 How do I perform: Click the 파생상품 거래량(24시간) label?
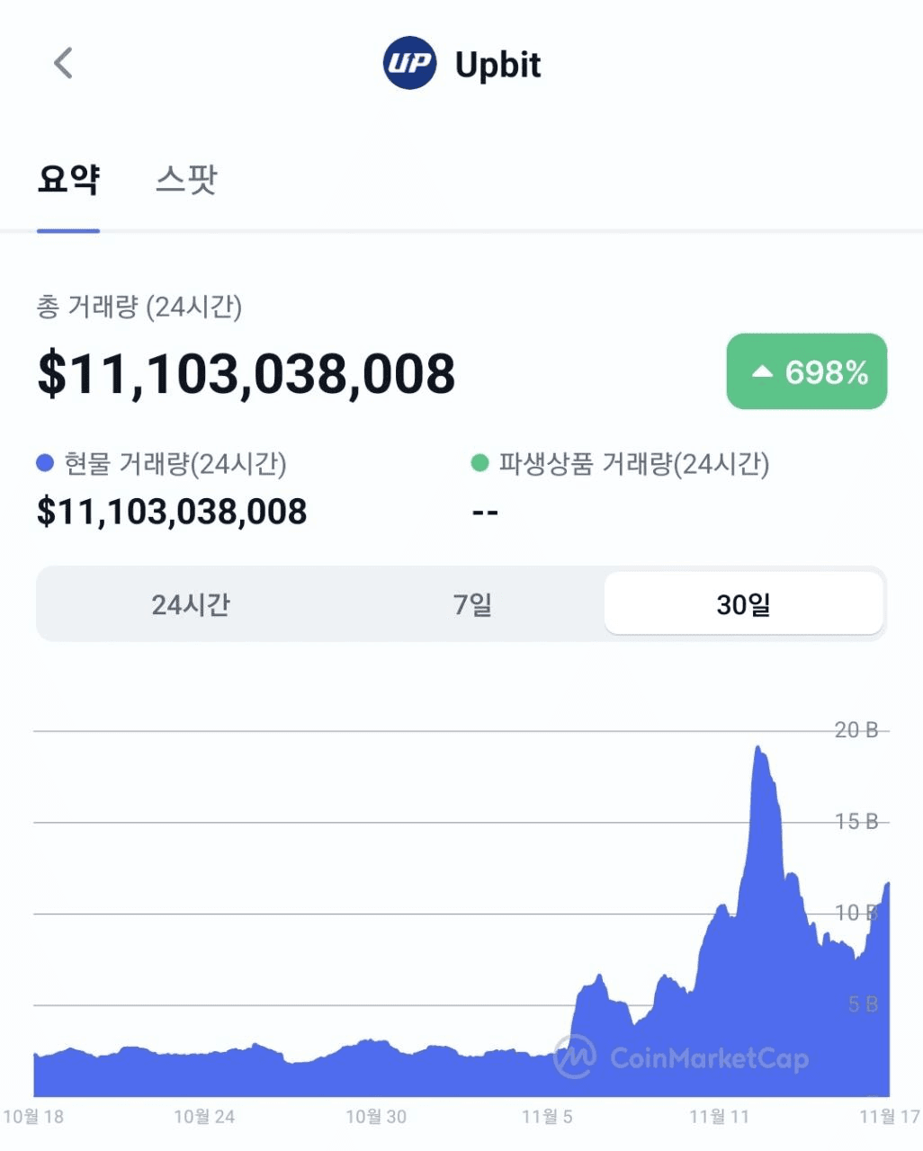click(634, 464)
